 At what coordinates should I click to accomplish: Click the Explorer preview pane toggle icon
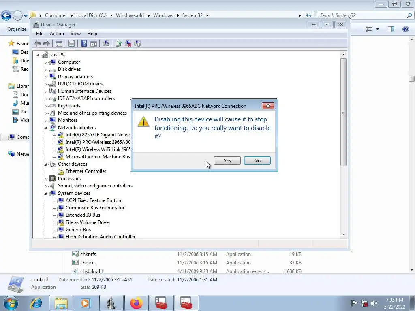pyautogui.click(x=391, y=29)
